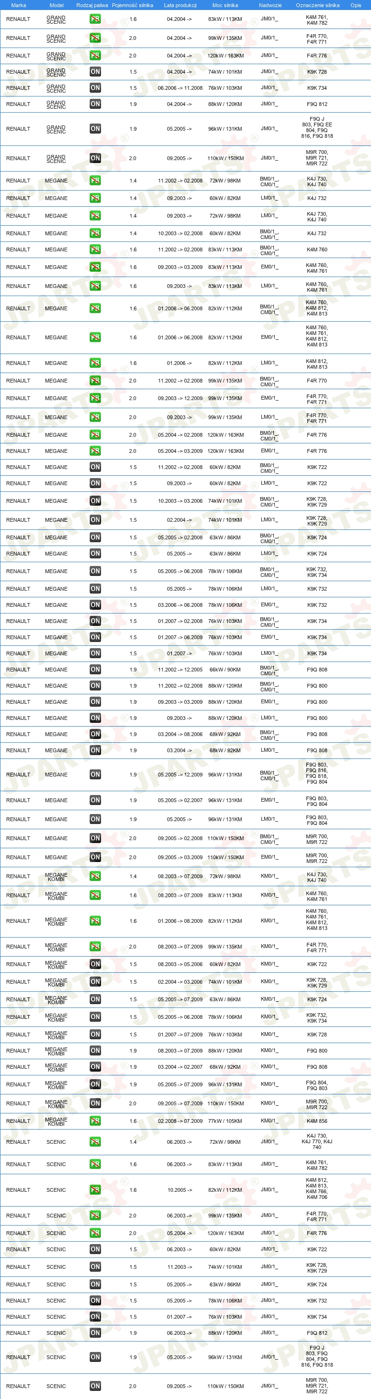Image resolution: width=371 pixels, height=1399 pixels.
Task: Click diesel ON icon in Megane Kombi 74kW / 101KM row
Action: coord(95,981)
